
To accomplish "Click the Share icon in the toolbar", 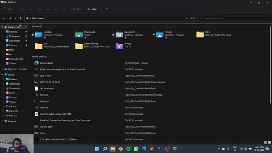I will (56, 9).
